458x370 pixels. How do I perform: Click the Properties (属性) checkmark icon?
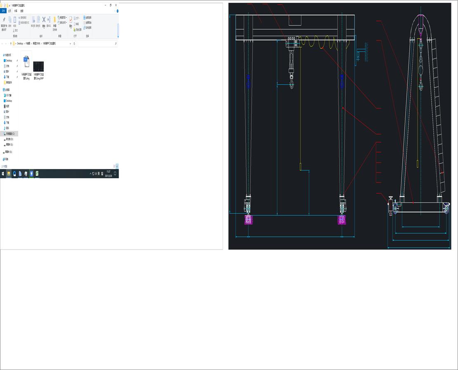71,19
